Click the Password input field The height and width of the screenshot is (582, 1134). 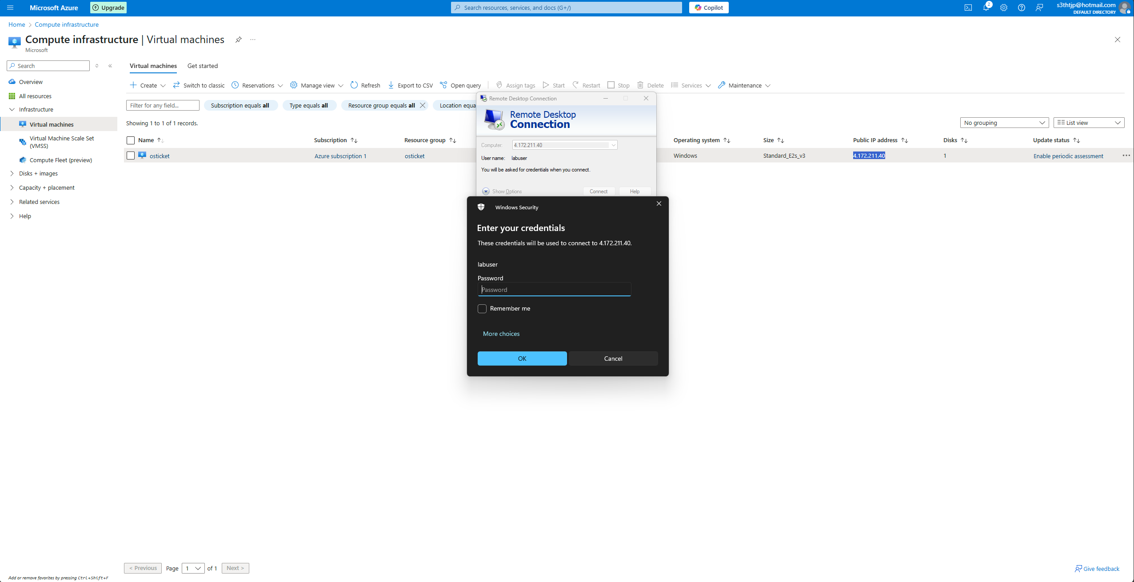tap(554, 290)
